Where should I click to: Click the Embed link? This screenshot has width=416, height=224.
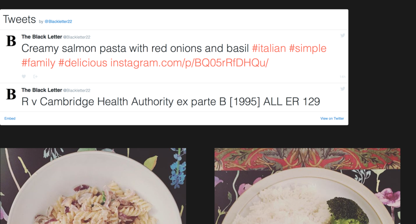(x=10, y=118)
